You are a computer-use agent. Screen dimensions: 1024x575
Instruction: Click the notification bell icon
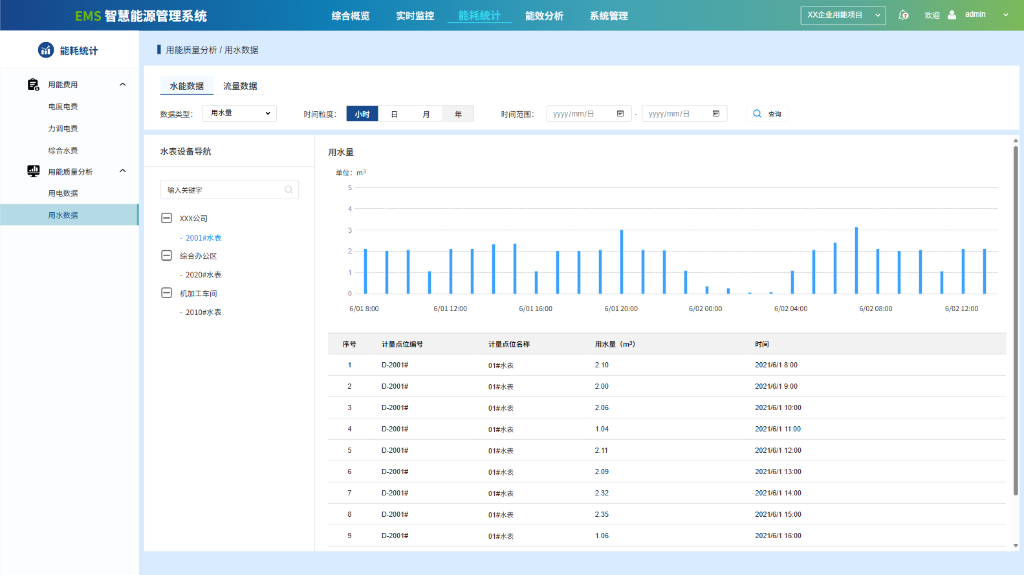click(x=903, y=15)
